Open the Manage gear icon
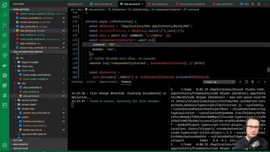The width and height of the screenshot is (270, 152). 5,145
